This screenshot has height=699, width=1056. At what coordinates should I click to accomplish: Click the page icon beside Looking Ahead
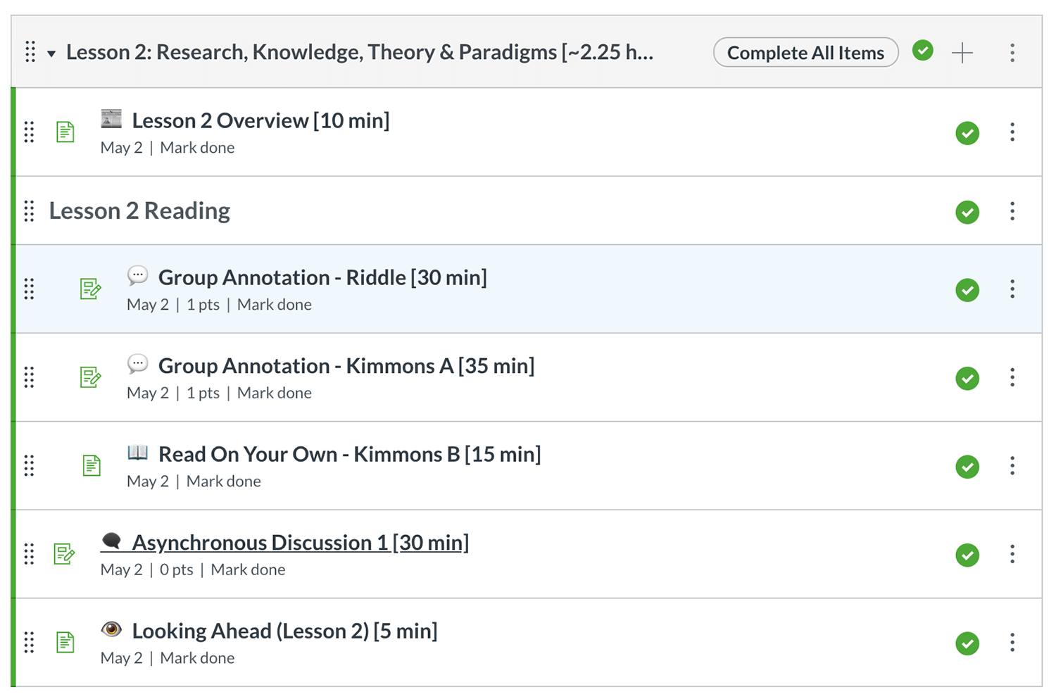[65, 642]
